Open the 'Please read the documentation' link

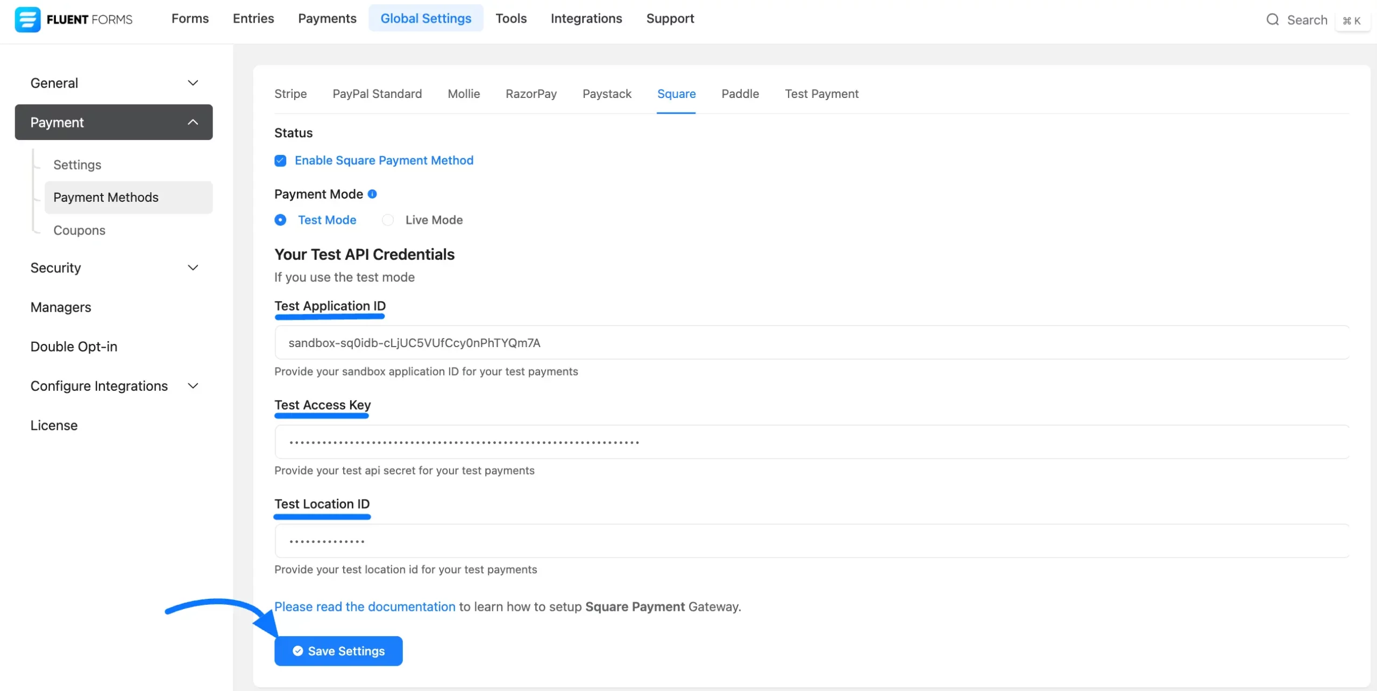coord(365,607)
